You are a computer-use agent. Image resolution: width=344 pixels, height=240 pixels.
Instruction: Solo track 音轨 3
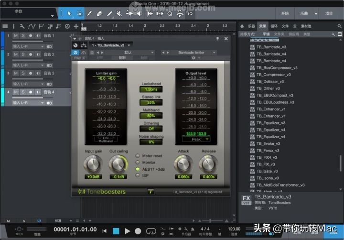[x=23, y=73]
